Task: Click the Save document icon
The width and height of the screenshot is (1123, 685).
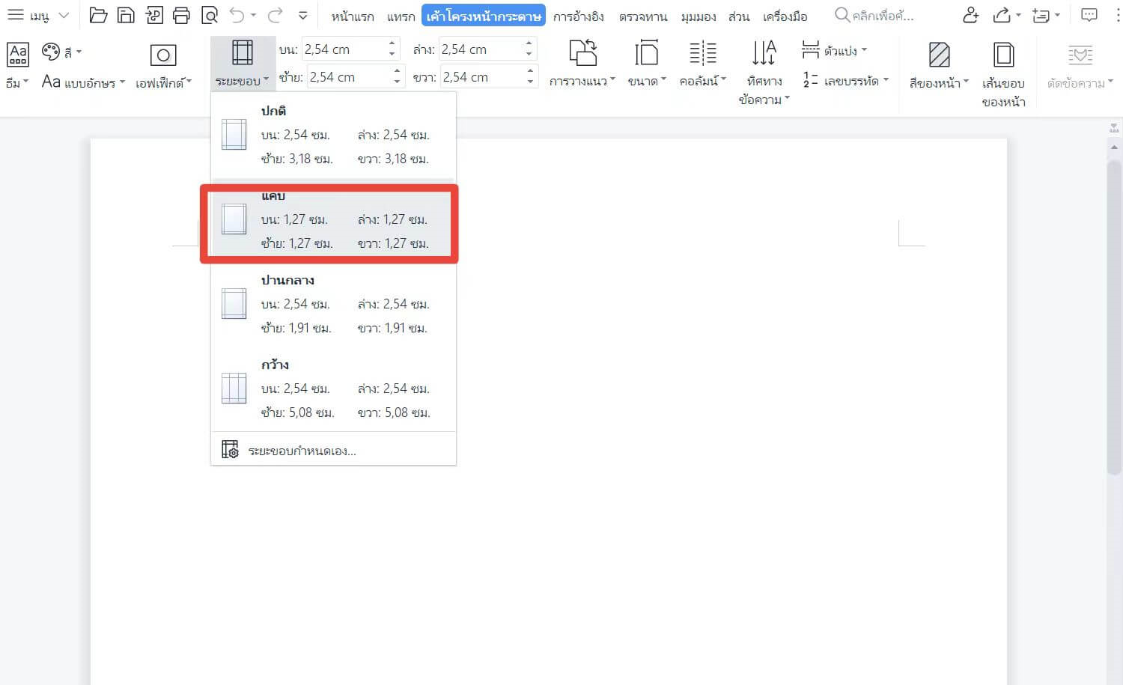Action: (126, 15)
